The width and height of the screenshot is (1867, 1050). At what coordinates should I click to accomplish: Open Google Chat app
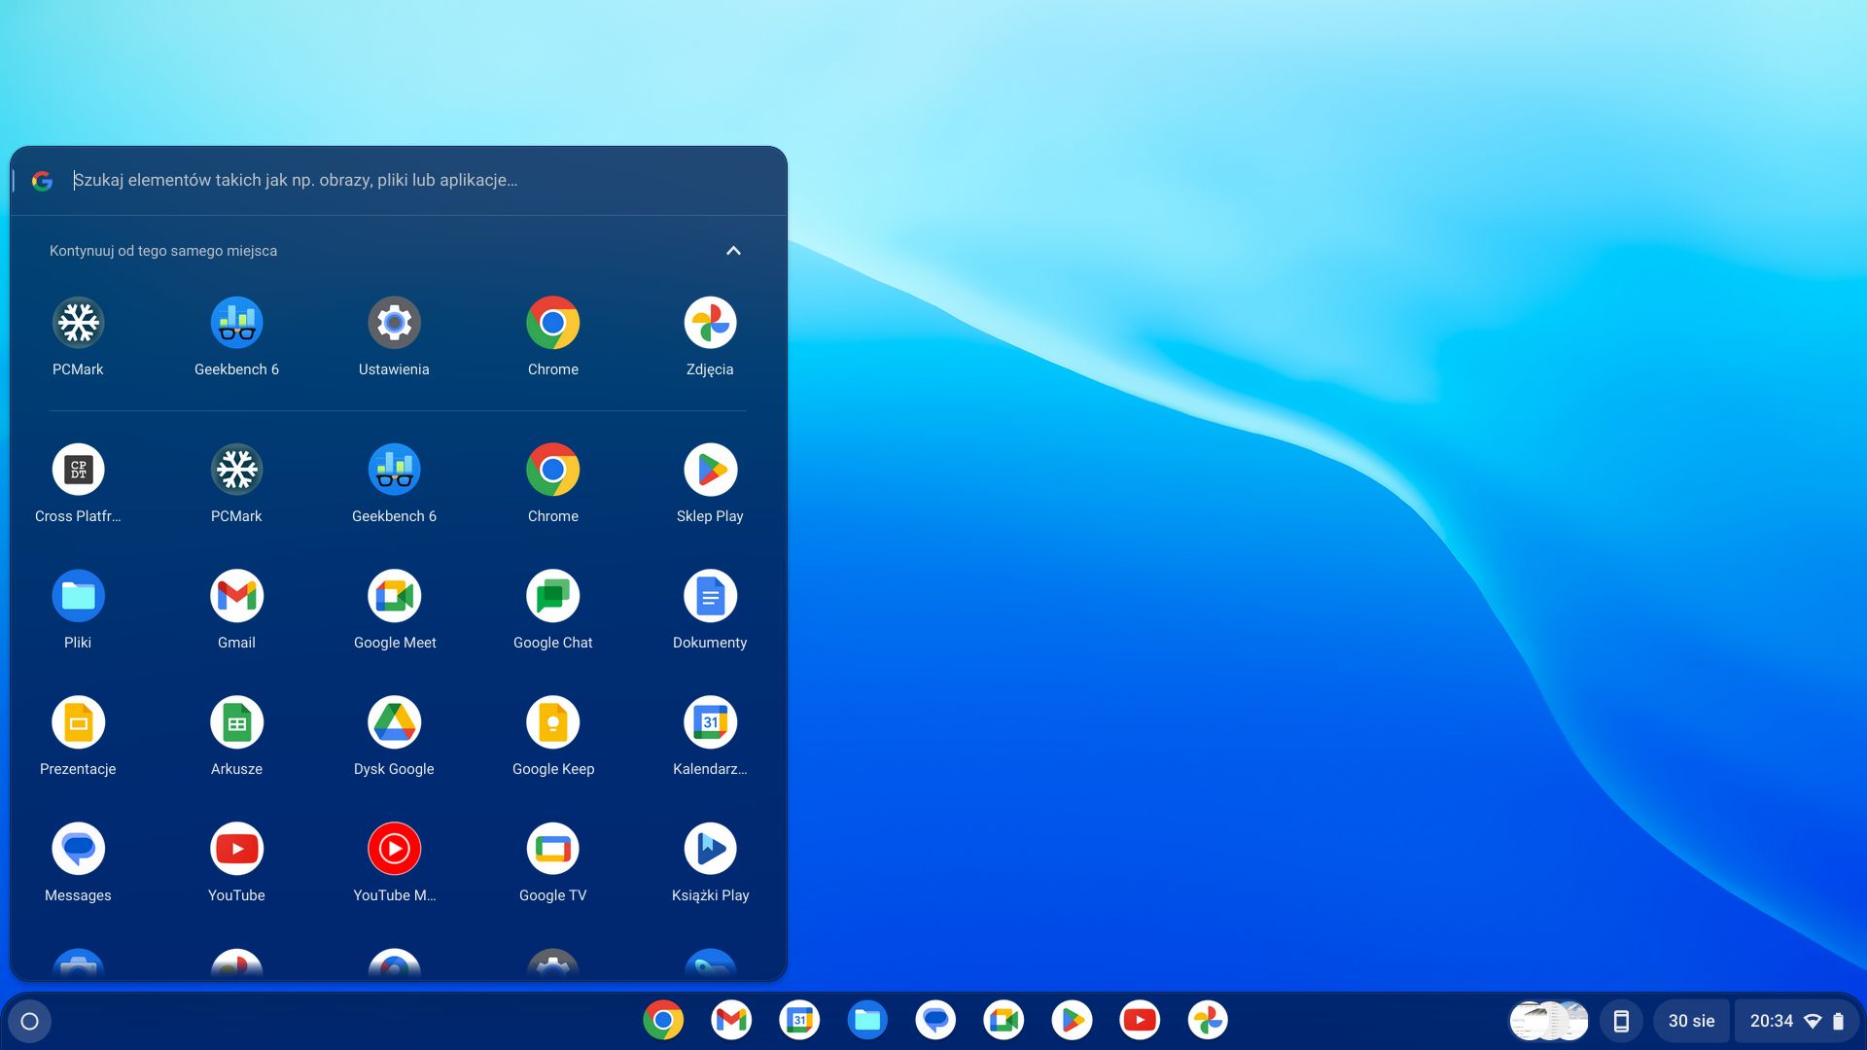coord(552,610)
